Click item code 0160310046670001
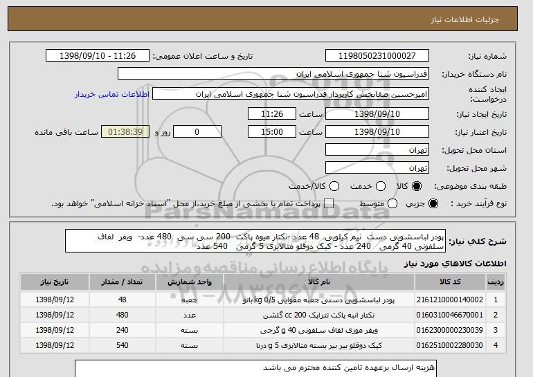This screenshot has width=533, height=377. 450,315
